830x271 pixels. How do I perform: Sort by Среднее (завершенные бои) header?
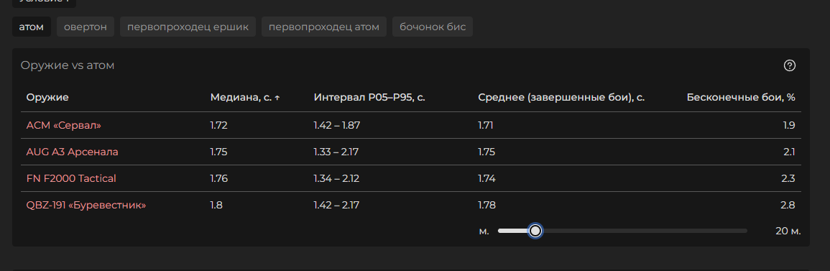click(561, 97)
